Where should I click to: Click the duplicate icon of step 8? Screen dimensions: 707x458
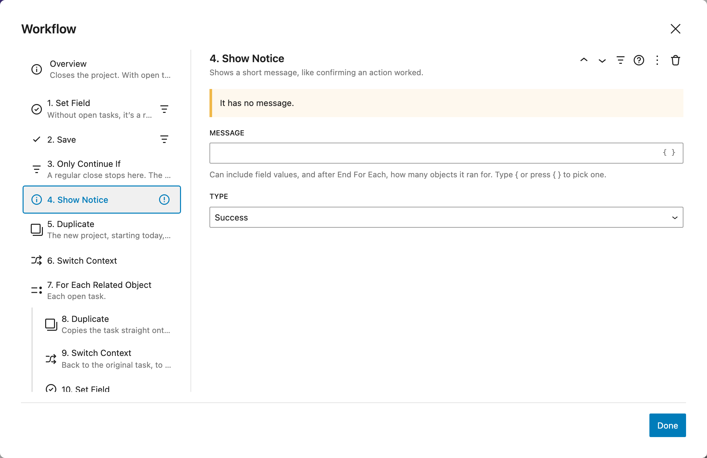pyautogui.click(x=51, y=325)
